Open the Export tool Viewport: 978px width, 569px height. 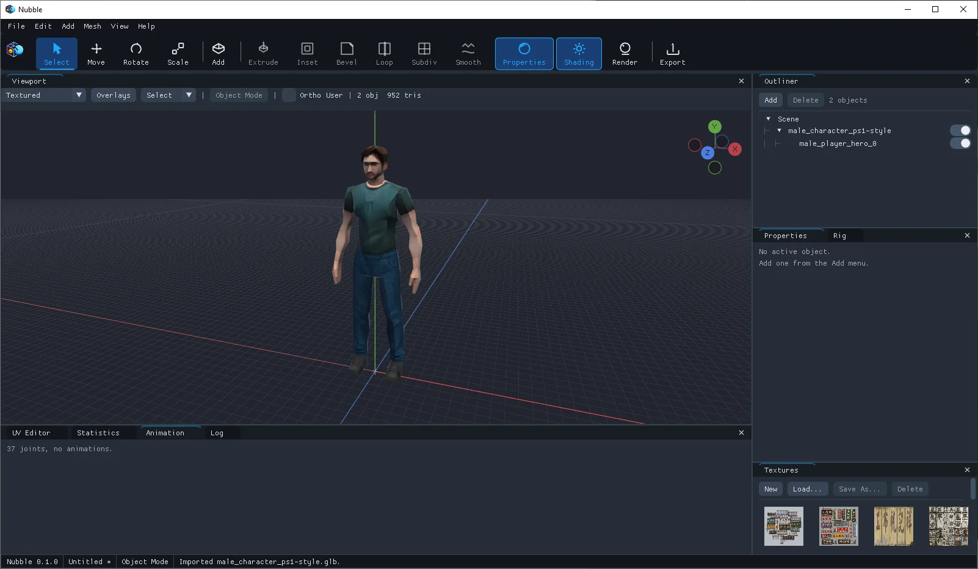pos(672,54)
